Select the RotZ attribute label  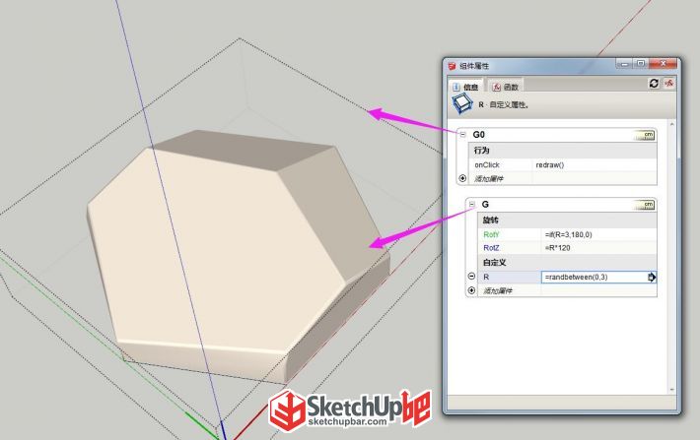pos(491,248)
